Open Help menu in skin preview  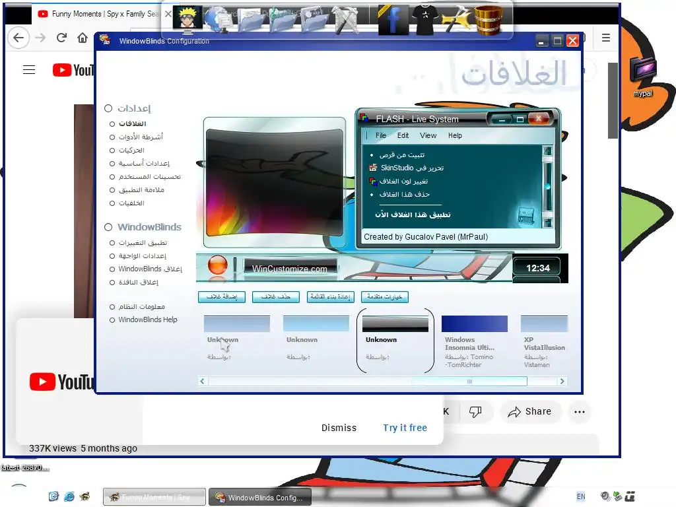pyautogui.click(x=455, y=135)
